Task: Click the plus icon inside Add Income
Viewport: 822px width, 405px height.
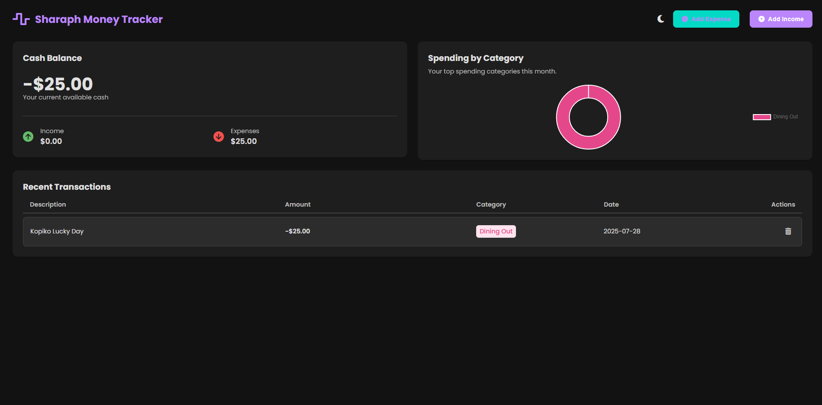Action: 761,19
